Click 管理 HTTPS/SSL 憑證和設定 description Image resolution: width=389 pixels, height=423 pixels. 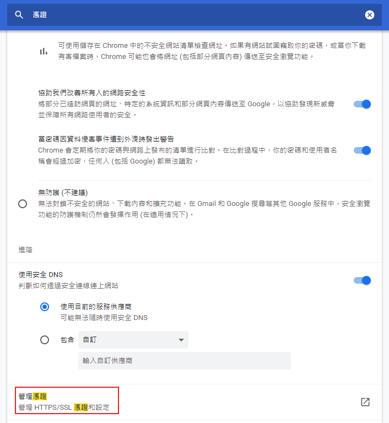(x=64, y=408)
